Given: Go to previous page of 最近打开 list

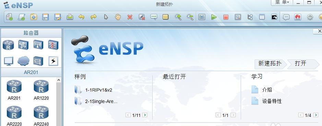Looking at the screenshot, I should (218, 115).
